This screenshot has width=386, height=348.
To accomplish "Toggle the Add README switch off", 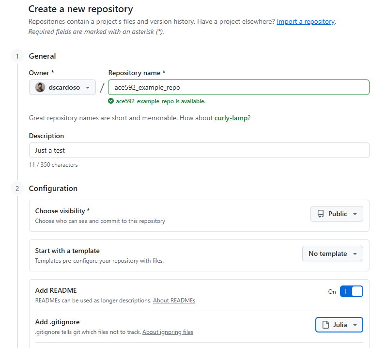I will tap(351, 291).
